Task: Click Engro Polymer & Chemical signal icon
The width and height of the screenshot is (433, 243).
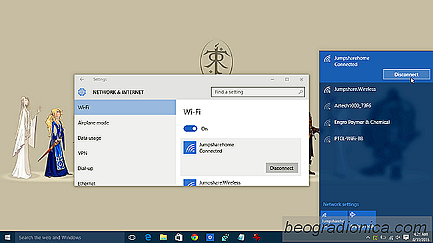Action: [x=327, y=122]
